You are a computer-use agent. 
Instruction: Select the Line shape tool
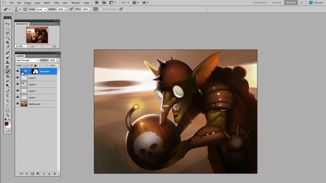pyautogui.click(x=8, y=105)
